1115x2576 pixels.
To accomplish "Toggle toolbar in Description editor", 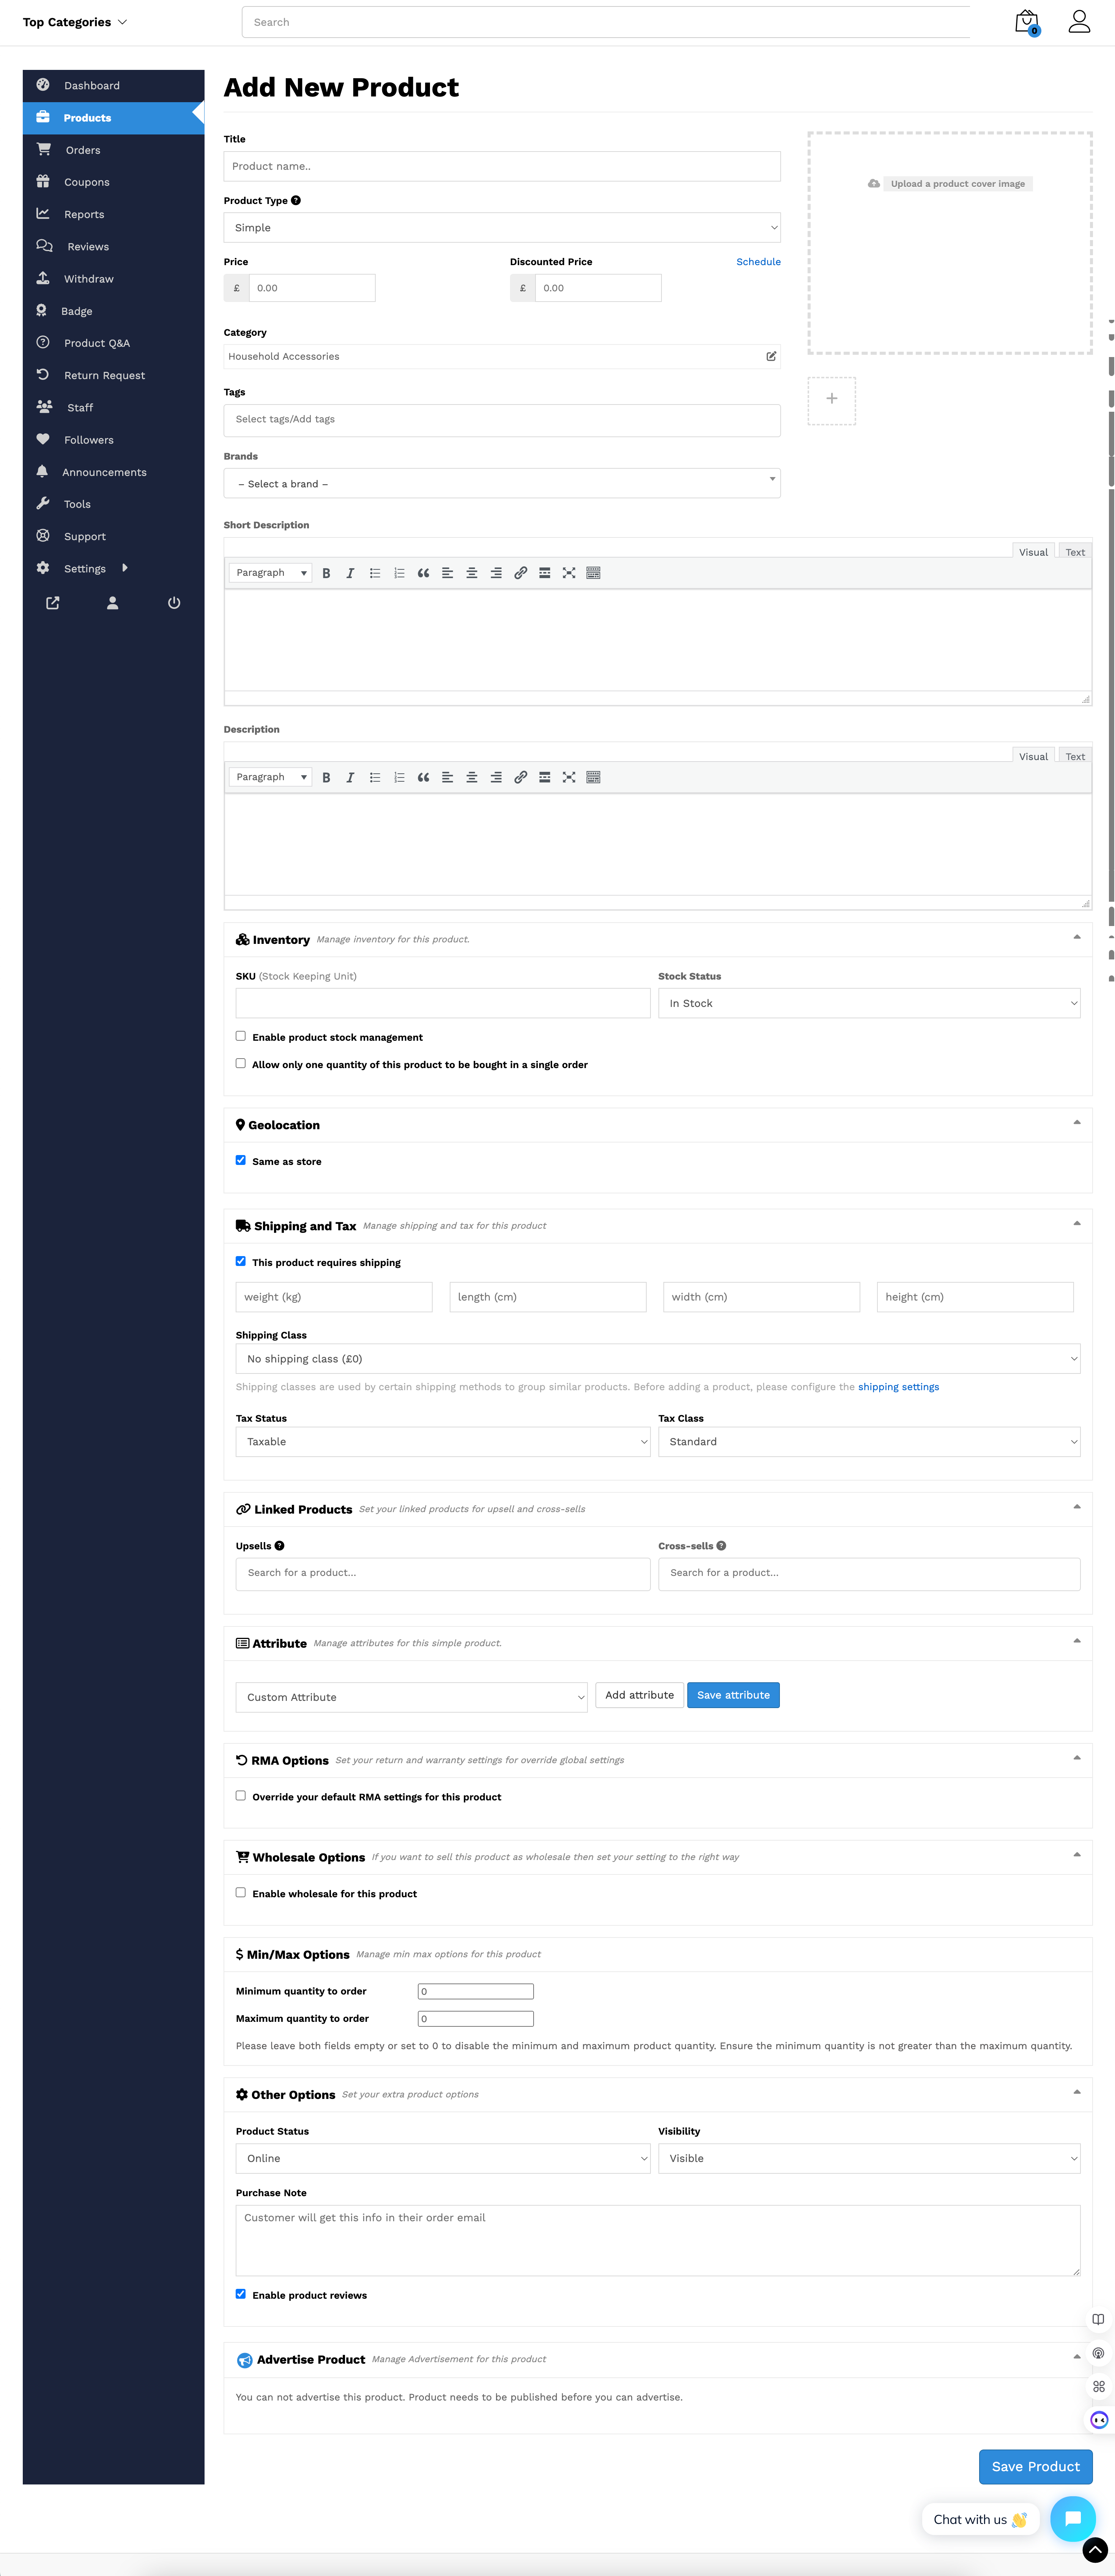I will click(594, 777).
